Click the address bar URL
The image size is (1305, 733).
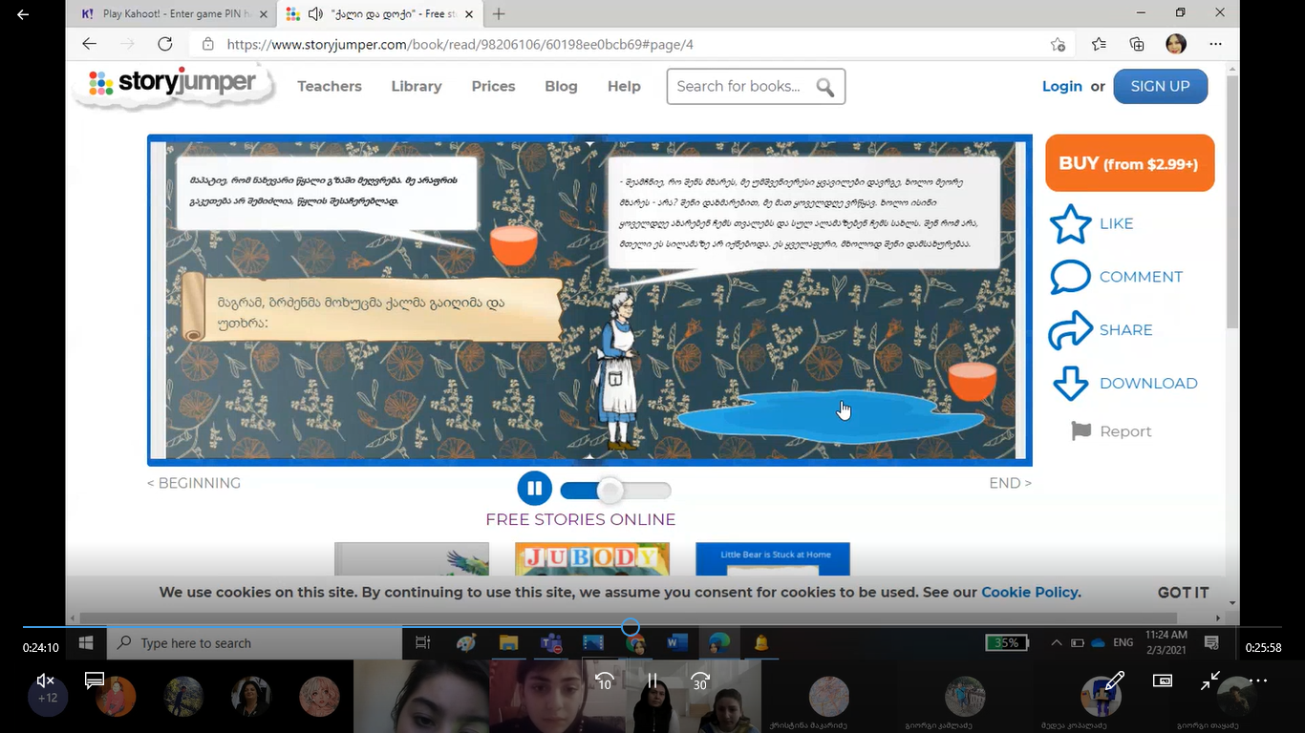pyautogui.click(x=460, y=44)
